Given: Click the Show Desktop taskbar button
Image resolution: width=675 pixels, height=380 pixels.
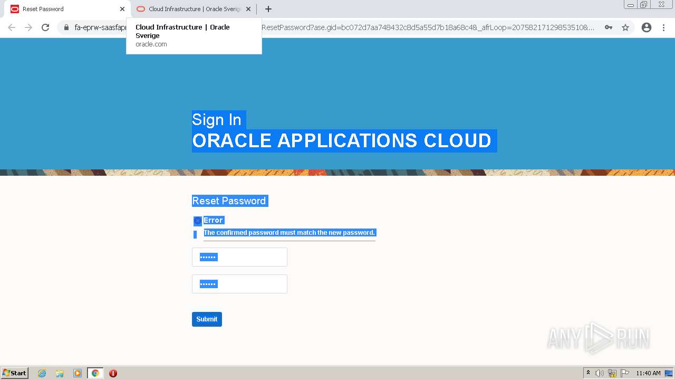Looking at the screenshot, I should [669, 373].
